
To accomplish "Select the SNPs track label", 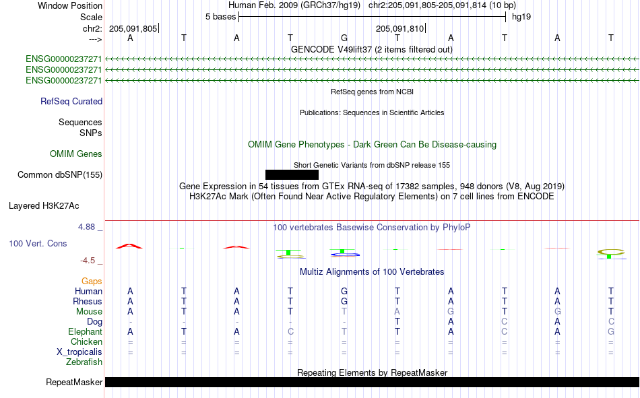I will [x=91, y=133].
